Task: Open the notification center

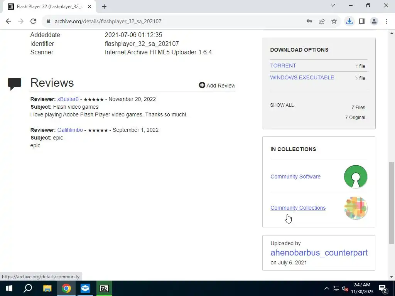Action: (383, 288)
